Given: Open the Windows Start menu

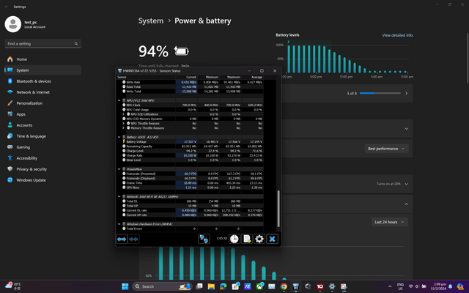Looking at the screenshot, I should 125,286.
